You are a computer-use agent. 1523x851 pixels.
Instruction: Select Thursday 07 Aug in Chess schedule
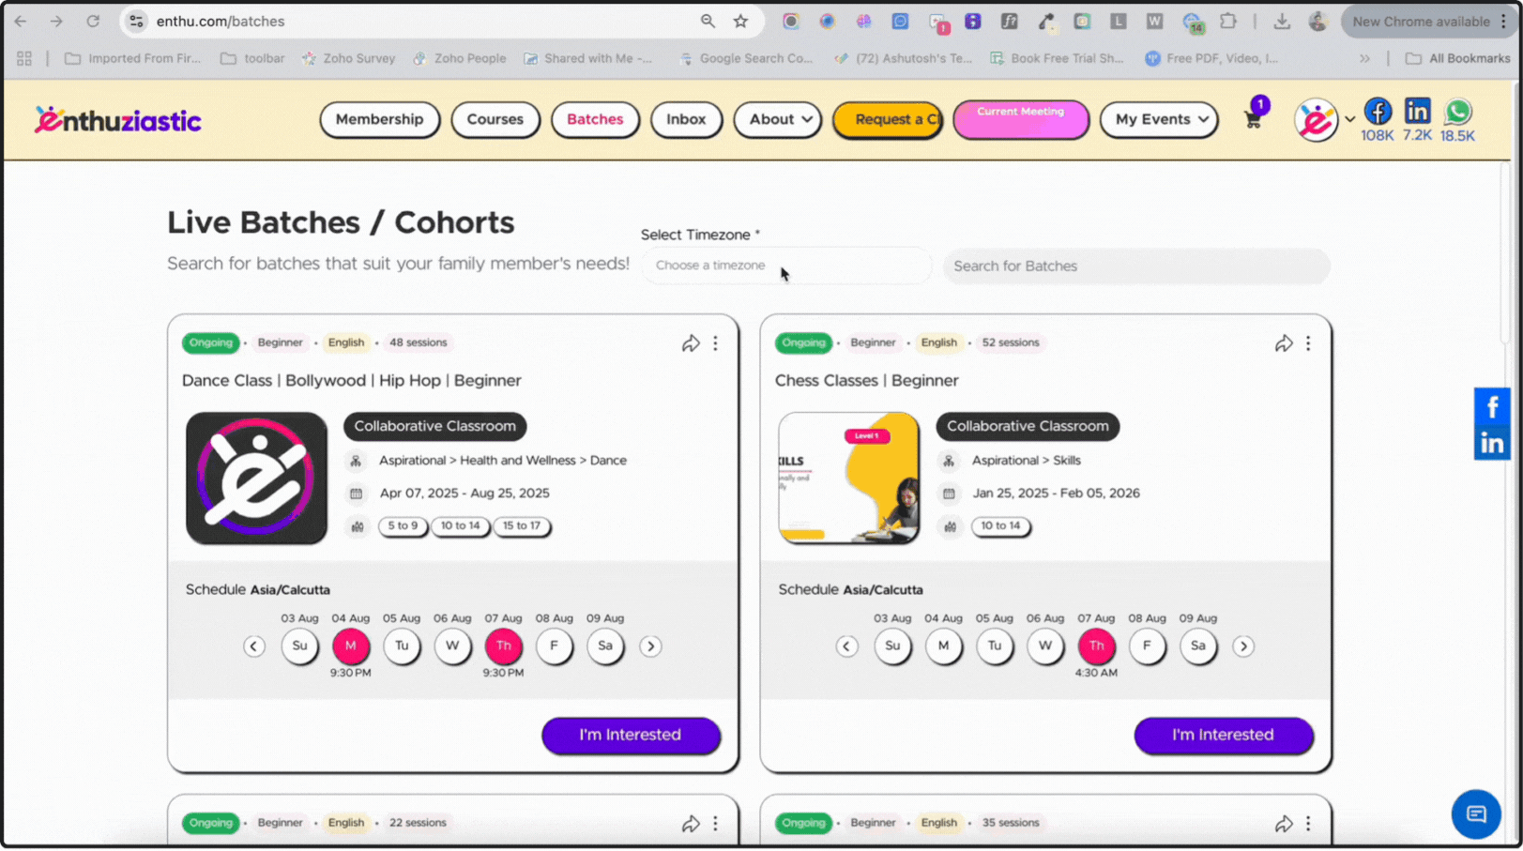tap(1096, 646)
